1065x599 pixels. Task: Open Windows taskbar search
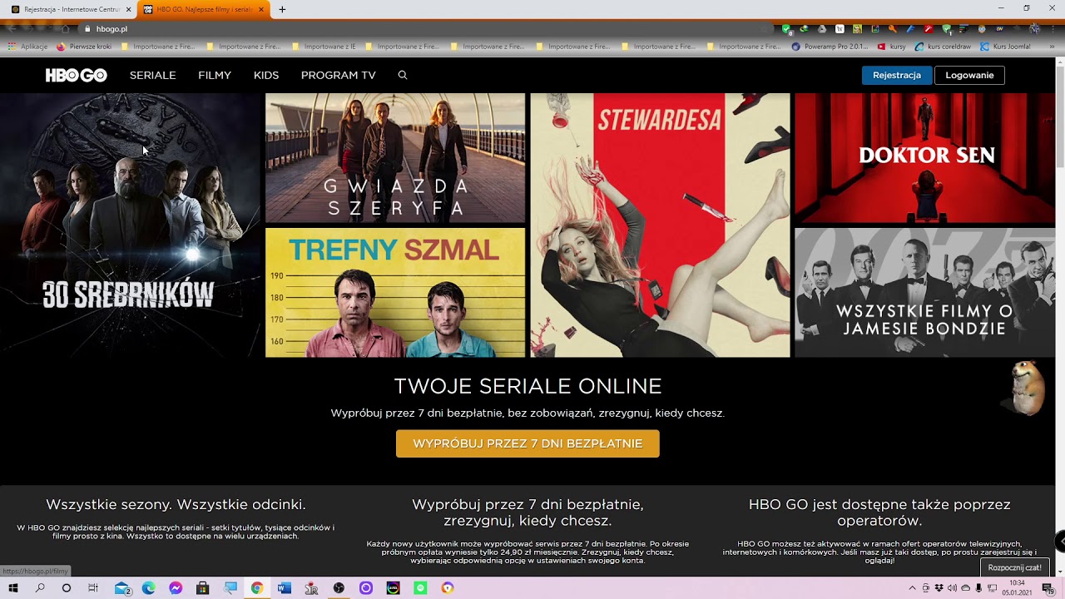(x=40, y=588)
